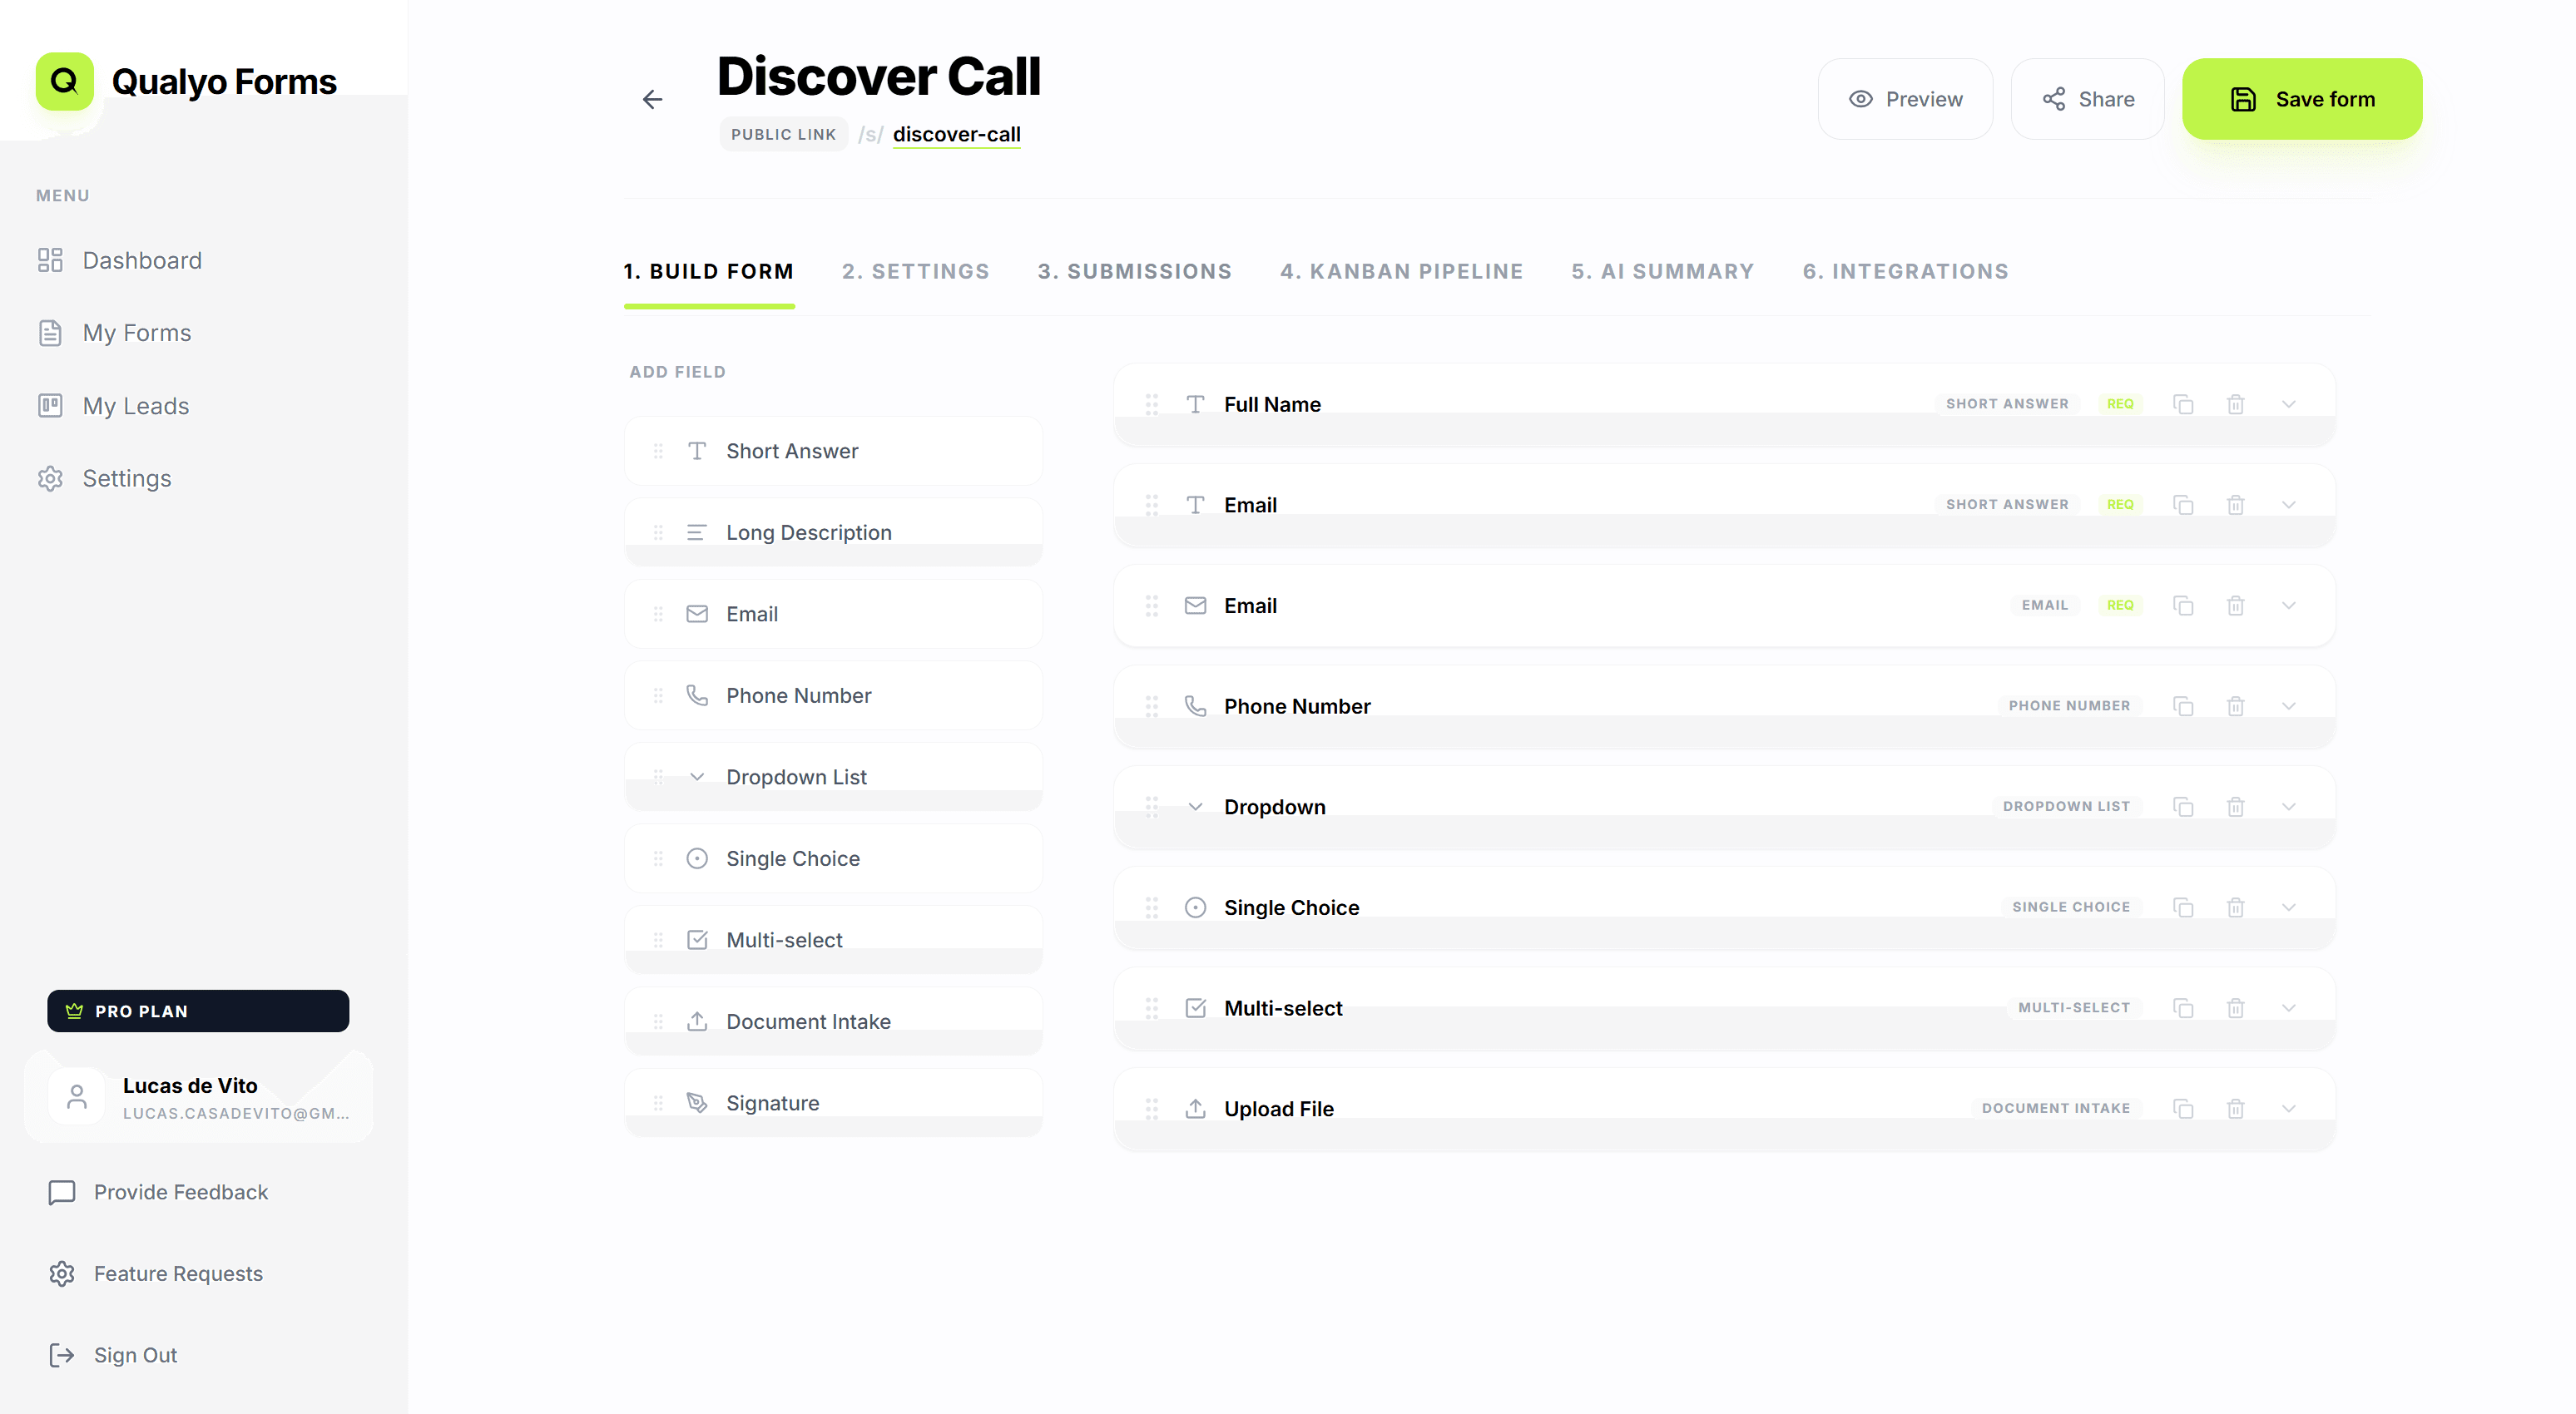Click the Save form button
2576x1414 pixels.
2301,99
